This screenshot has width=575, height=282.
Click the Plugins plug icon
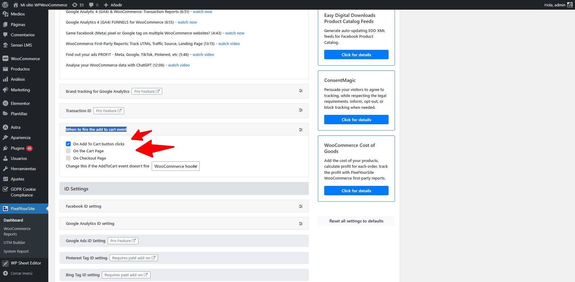pos(5,148)
